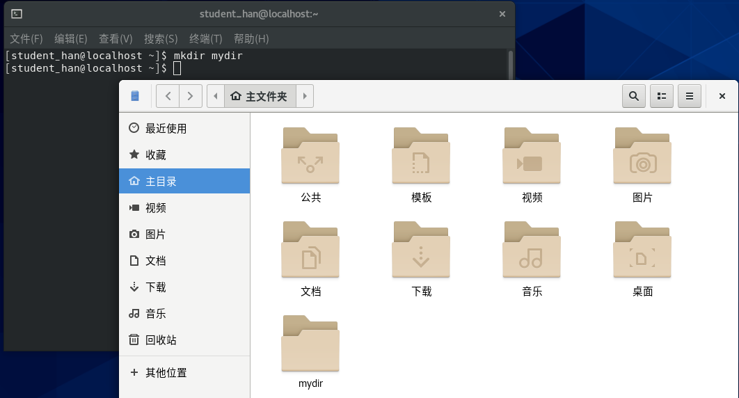
Task: Open the 模板 folder icon
Action: (x=421, y=155)
